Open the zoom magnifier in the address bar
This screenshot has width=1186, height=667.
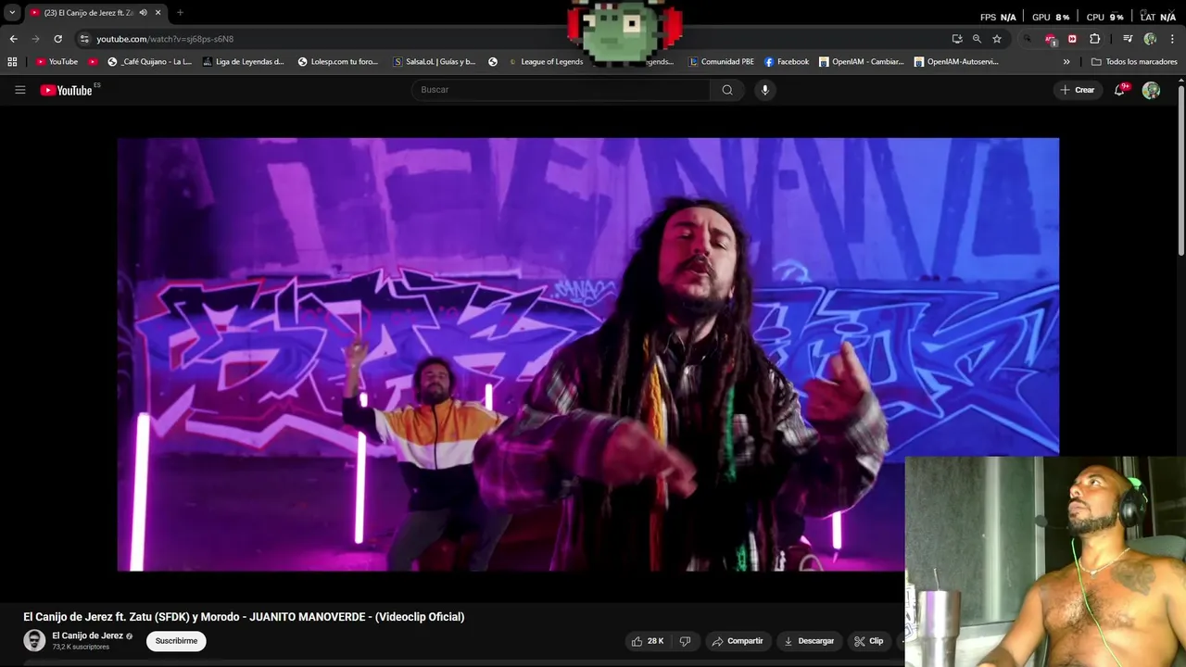coord(977,39)
